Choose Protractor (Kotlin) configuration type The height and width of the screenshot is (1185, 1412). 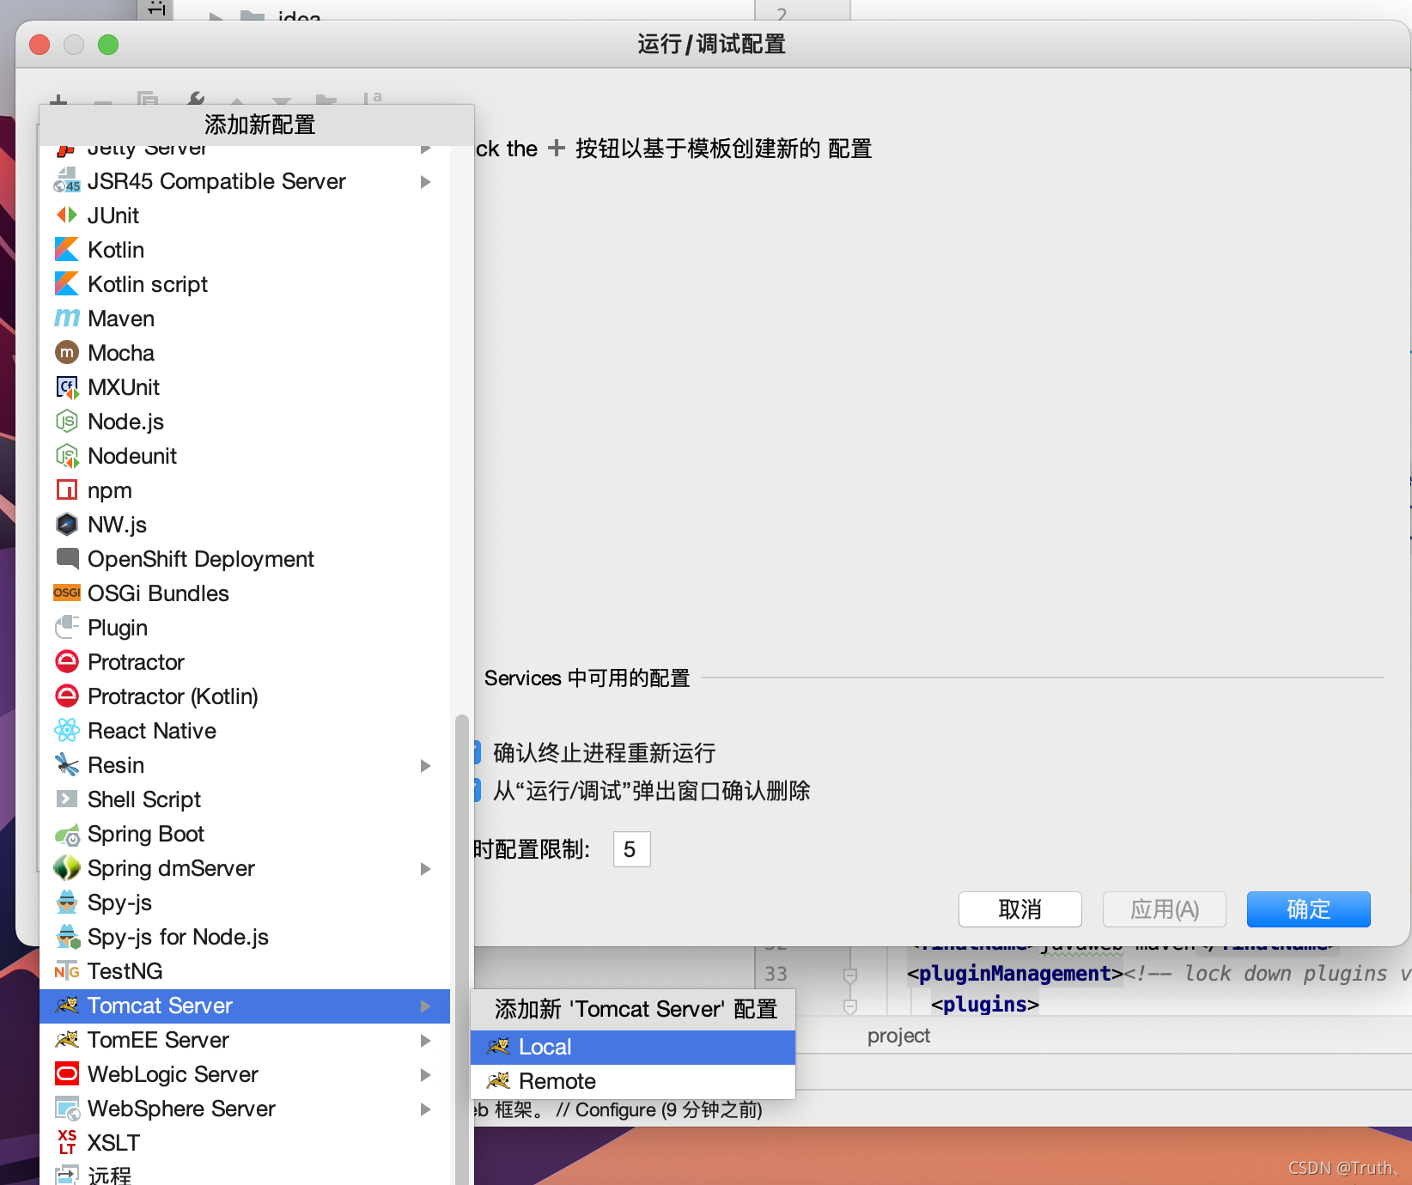(x=245, y=696)
